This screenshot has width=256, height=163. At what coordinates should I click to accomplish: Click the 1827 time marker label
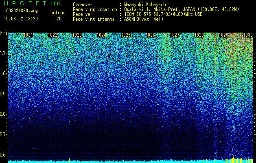[x=175, y=35]
